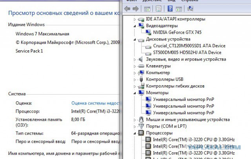
Task: Collapse the Дисковые устройства node
Action: [135, 40]
